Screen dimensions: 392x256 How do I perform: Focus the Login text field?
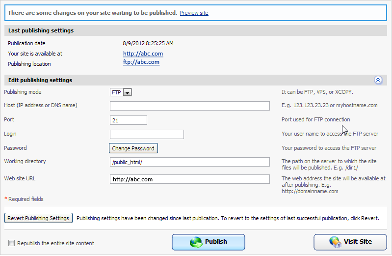(x=147, y=135)
